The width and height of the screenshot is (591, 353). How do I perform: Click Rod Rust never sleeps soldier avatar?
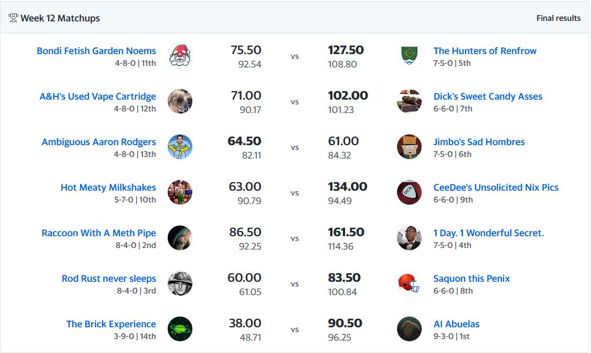pyautogui.click(x=179, y=283)
